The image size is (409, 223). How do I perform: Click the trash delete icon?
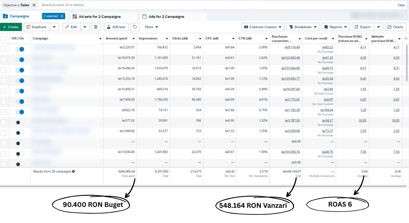tap(96, 27)
